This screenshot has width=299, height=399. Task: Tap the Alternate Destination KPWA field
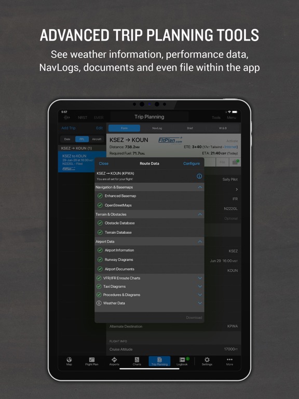pyautogui.click(x=173, y=326)
